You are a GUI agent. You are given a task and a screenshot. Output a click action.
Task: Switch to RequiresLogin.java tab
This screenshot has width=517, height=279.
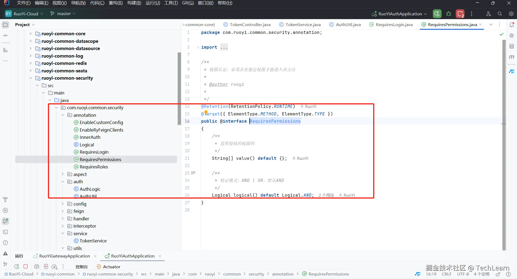(x=391, y=25)
